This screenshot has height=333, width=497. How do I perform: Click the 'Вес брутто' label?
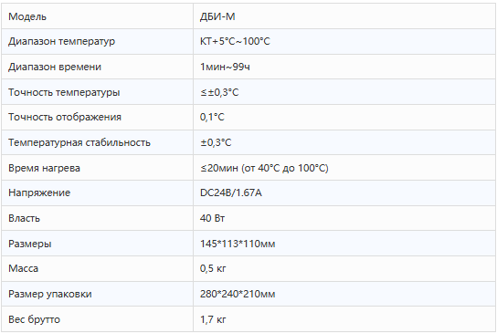[x=34, y=319]
